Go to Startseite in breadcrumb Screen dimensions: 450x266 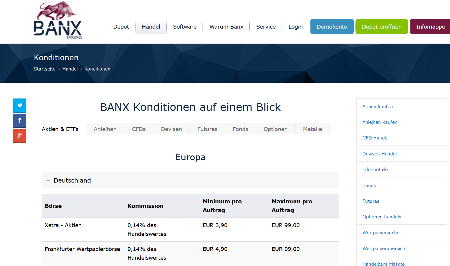[45, 69]
